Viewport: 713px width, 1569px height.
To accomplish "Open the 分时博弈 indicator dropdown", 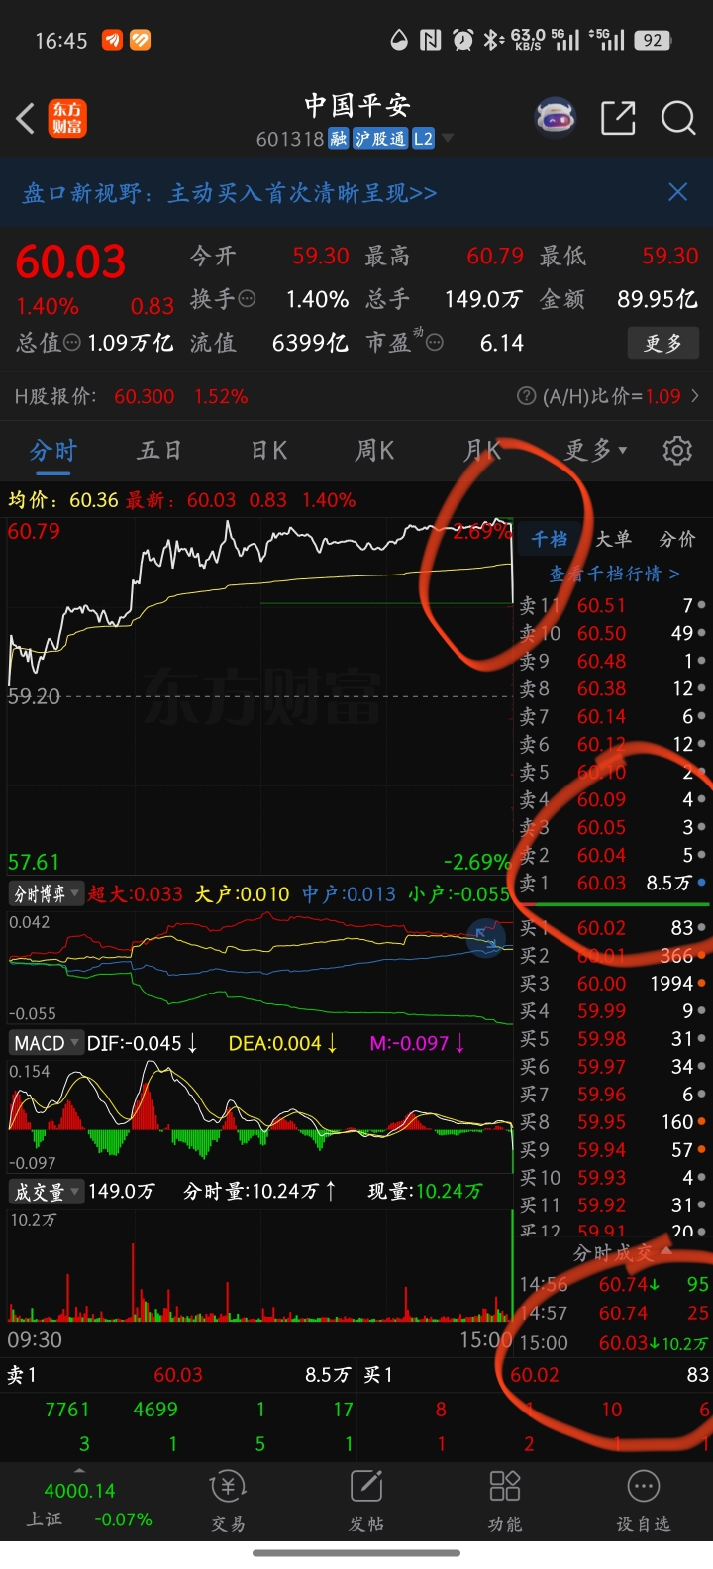I will point(47,893).
